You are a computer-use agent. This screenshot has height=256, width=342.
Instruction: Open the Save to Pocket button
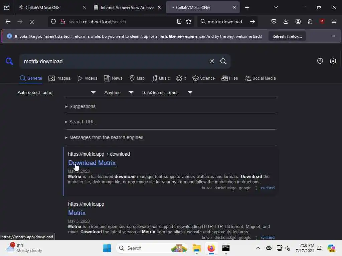tap(274, 21)
